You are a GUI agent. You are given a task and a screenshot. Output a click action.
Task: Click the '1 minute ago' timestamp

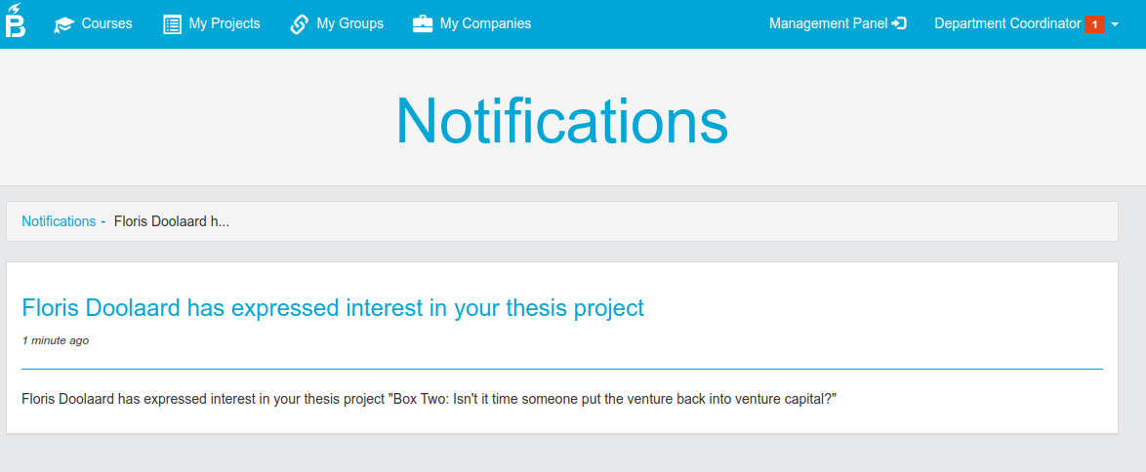(x=56, y=340)
